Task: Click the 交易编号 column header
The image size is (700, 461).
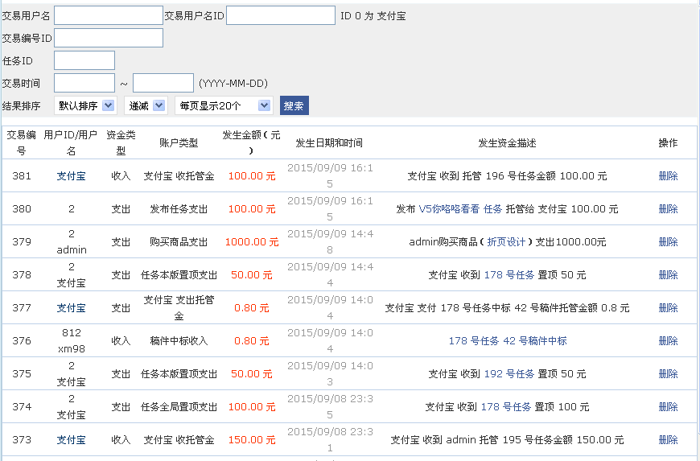Action: point(21,143)
